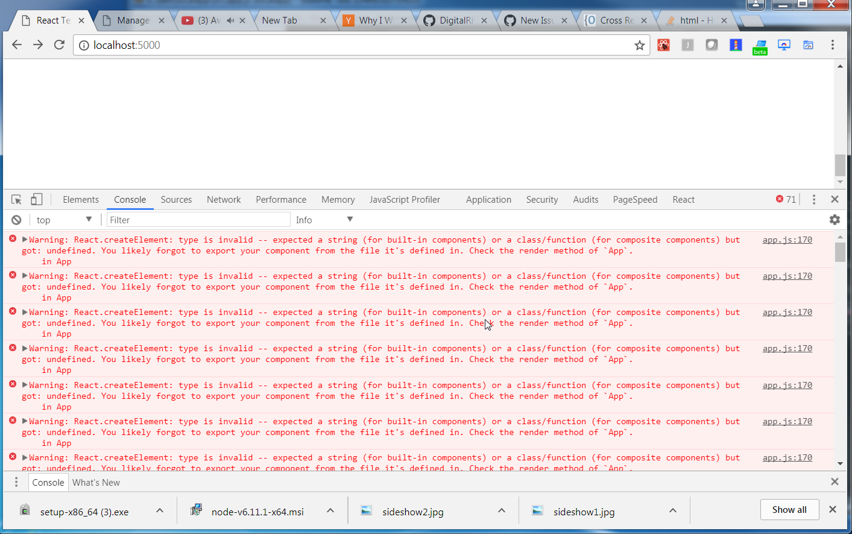Collapse the node-v6.11.1-x64.msi download chevron
Viewport: 852px width, 534px height.
click(330, 510)
